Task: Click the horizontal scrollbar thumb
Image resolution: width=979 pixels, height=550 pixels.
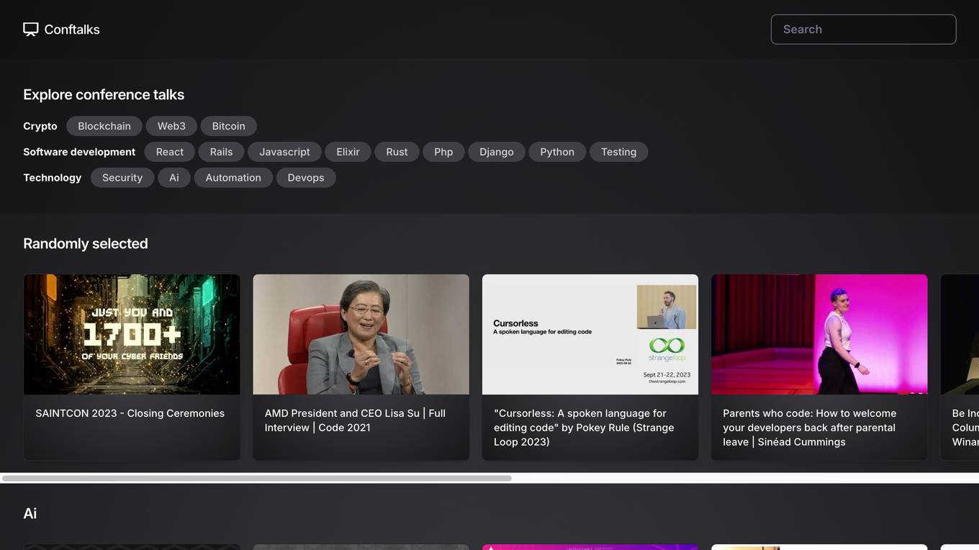Action: click(256, 478)
